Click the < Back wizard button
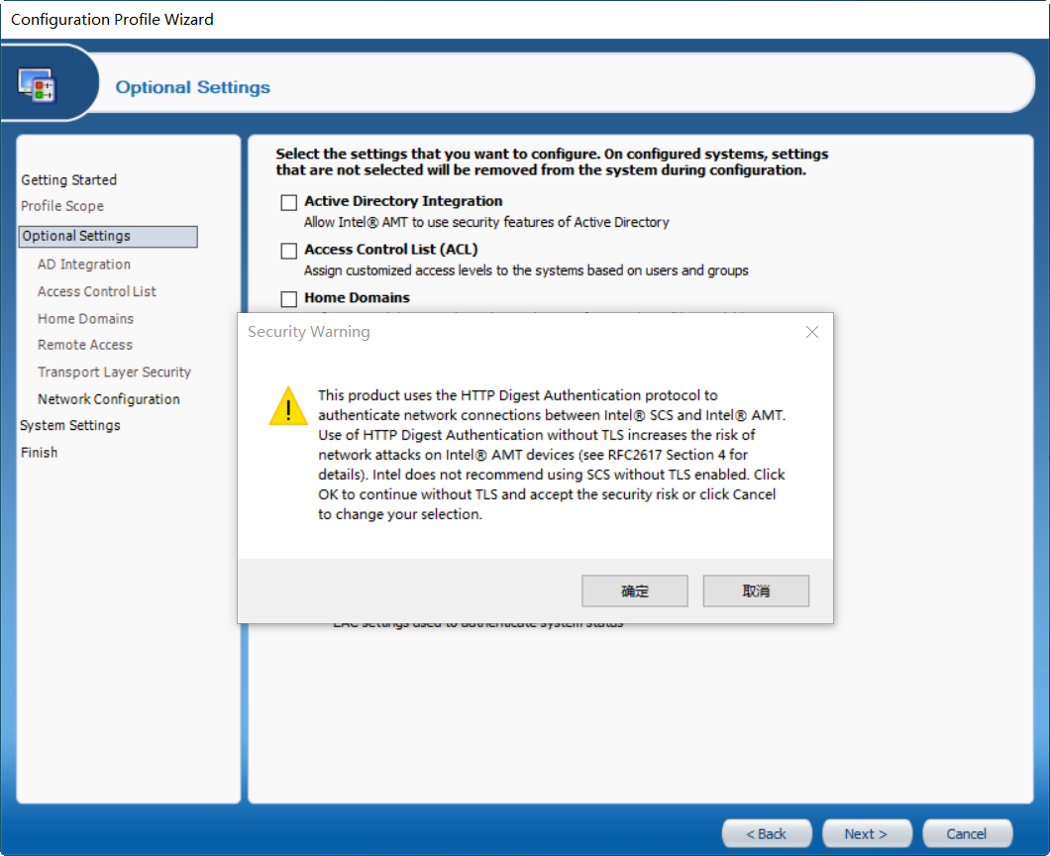The width and height of the screenshot is (1050, 856). (x=766, y=833)
